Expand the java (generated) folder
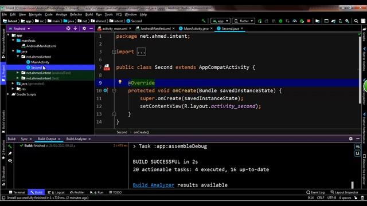This screenshot has width=367, height=206. click(x=13, y=84)
